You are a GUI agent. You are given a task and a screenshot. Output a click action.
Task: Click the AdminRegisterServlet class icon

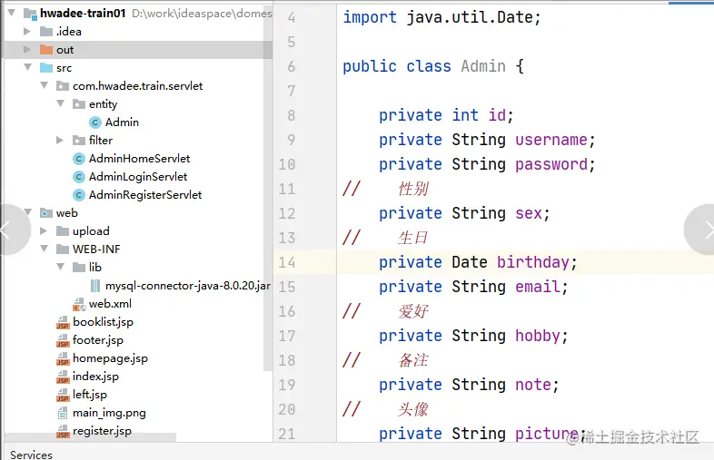tap(79, 195)
